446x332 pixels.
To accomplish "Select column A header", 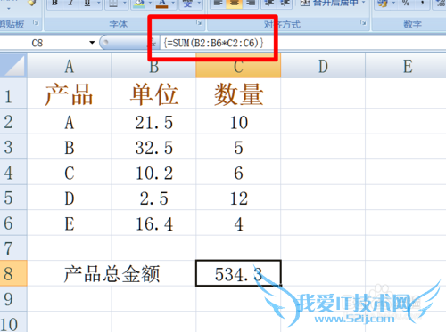I will tap(70, 66).
